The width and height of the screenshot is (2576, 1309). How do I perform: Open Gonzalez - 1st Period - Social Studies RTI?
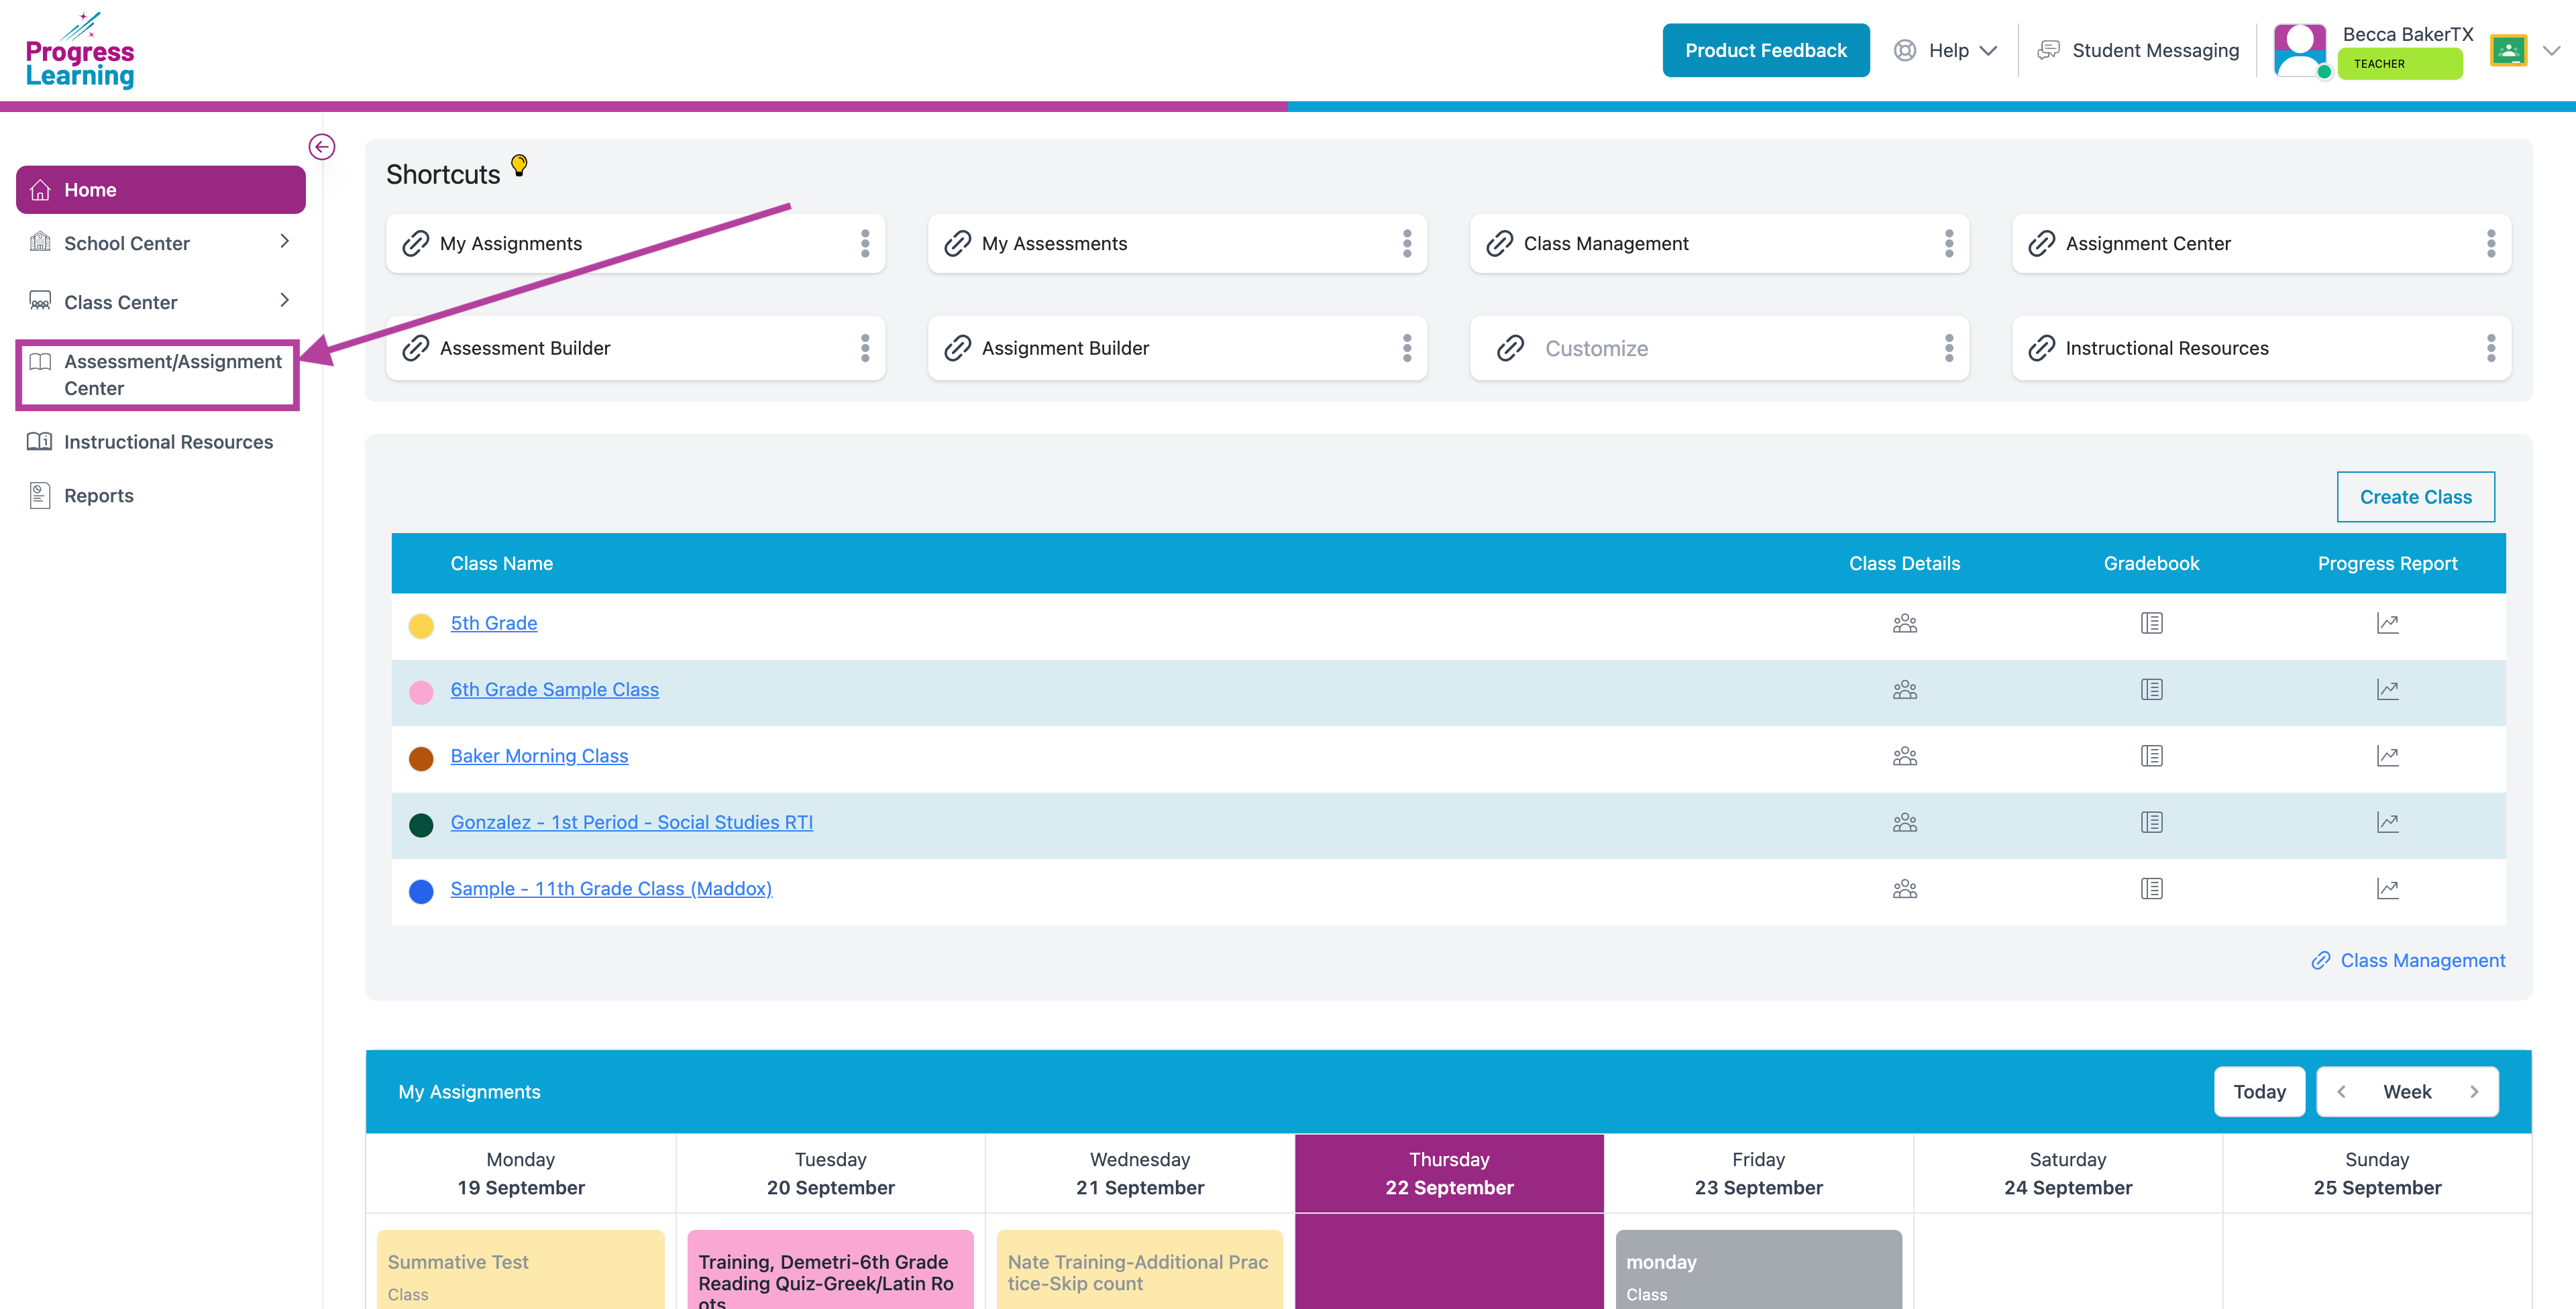(632, 822)
